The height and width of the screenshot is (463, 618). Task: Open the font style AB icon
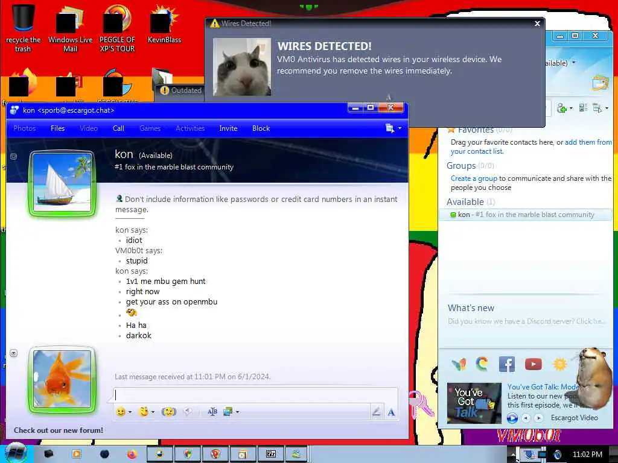pos(212,412)
